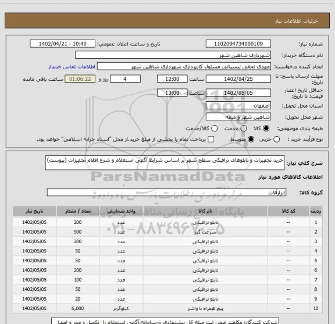Click the ردیف column header

coord(316,211)
